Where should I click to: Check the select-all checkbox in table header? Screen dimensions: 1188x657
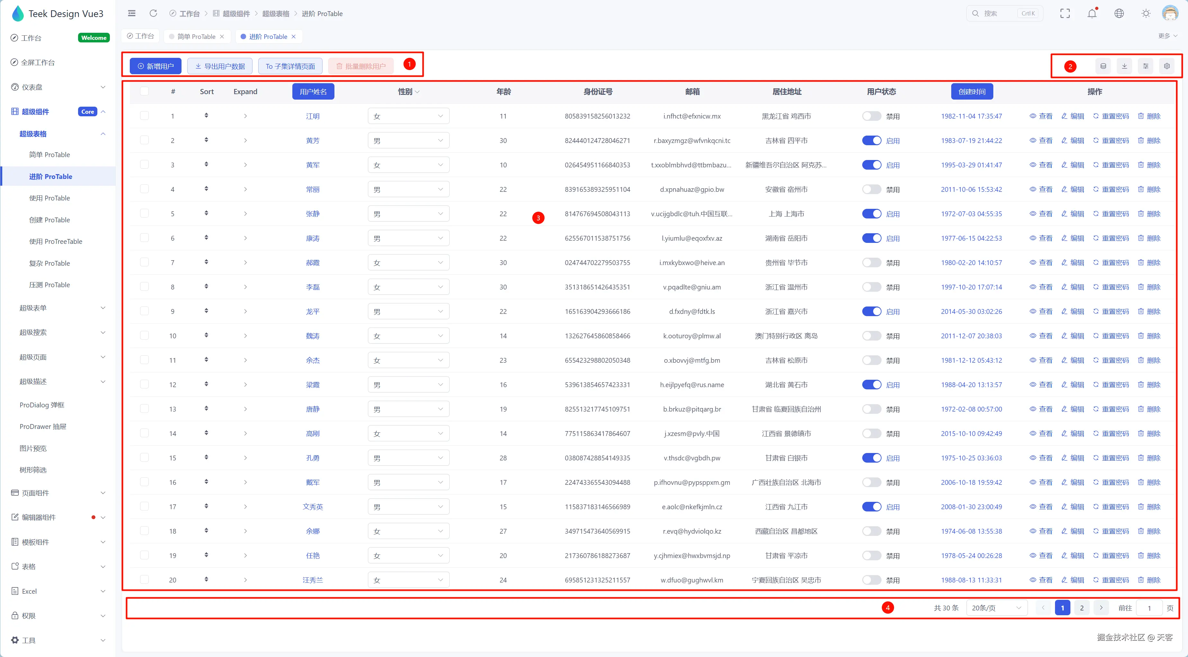(x=144, y=91)
